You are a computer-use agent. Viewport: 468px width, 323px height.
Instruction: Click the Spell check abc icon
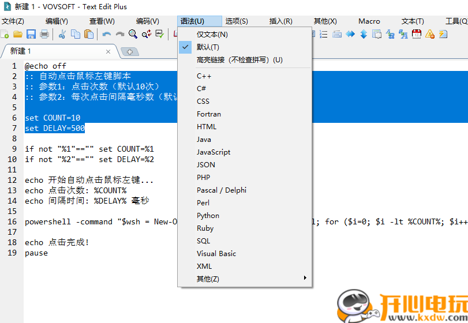[159, 34]
